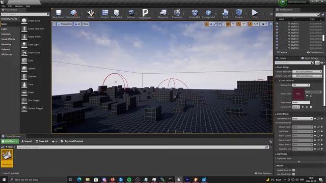326x183 pixels.
Task: Toggle visibility of Wall158 in outliner
Action: [x=277, y=42]
